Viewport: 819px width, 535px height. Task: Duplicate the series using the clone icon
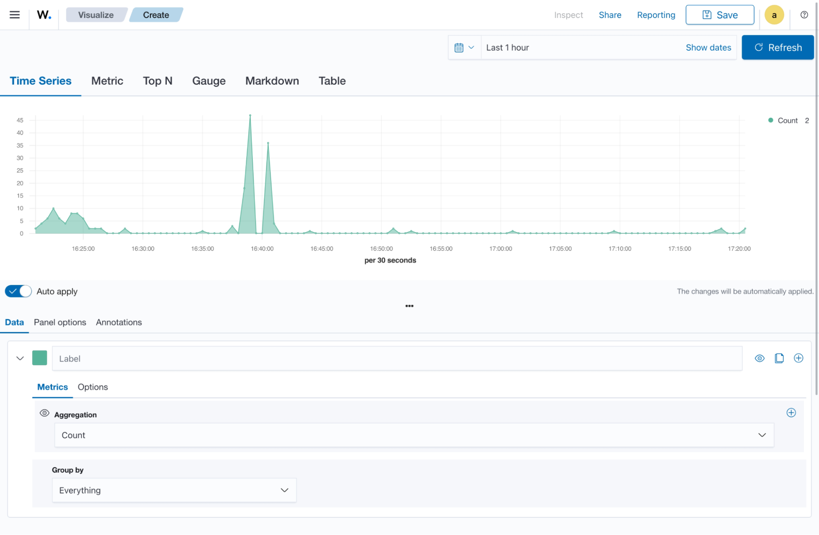[779, 358]
